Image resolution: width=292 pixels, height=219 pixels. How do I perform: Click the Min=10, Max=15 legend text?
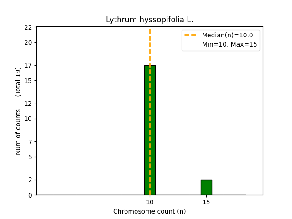229,44
